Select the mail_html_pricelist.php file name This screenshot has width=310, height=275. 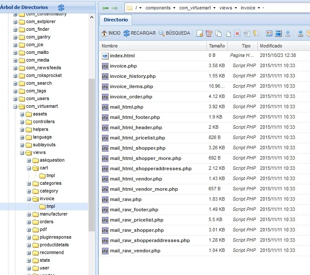(x=137, y=138)
